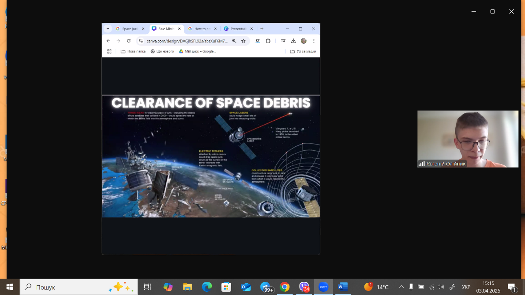Open Viber from the taskbar
This screenshot has height=295, width=525.
[304, 287]
